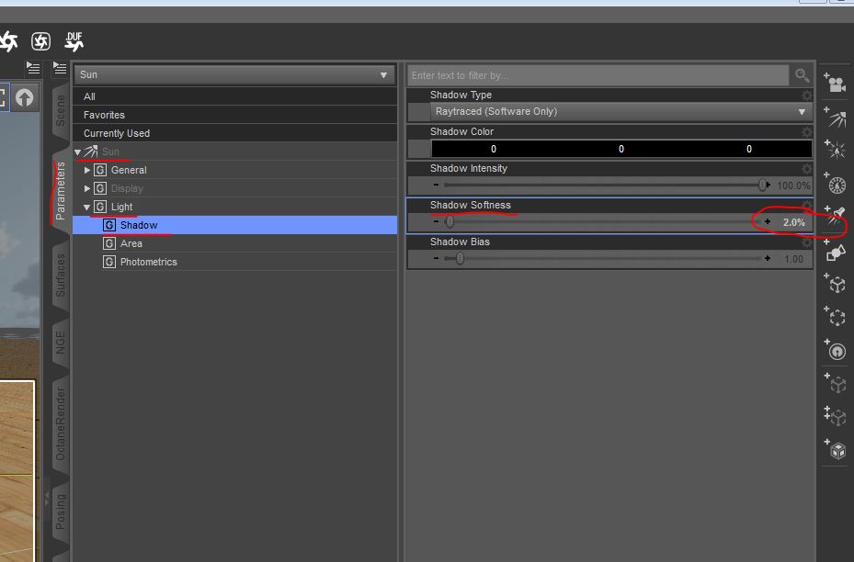Select the Area group in the tree
The height and width of the screenshot is (562, 854).
234,243
